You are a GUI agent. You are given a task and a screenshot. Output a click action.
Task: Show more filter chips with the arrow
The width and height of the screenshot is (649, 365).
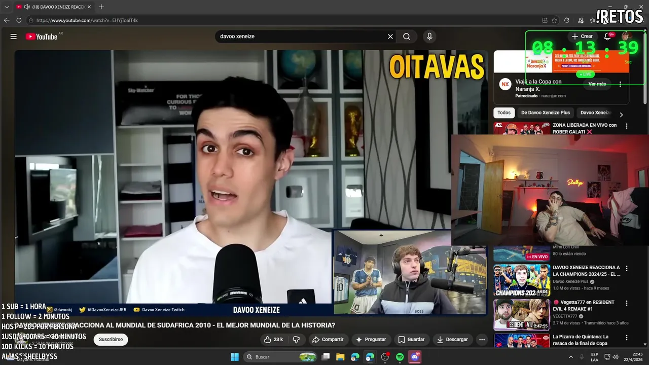621,115
